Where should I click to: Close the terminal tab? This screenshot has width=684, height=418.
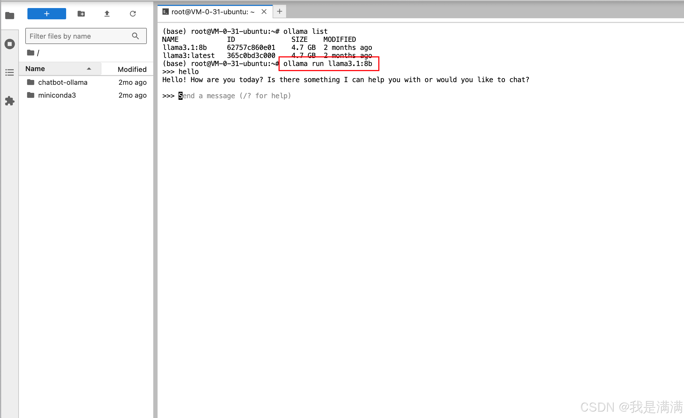pyautogui.click(x=264, y=12)
